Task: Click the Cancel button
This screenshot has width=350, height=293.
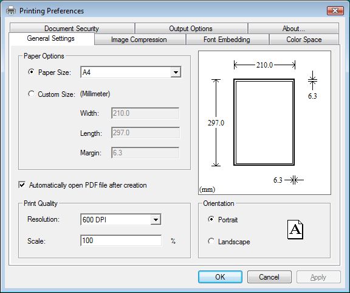Action: [269, 277]
